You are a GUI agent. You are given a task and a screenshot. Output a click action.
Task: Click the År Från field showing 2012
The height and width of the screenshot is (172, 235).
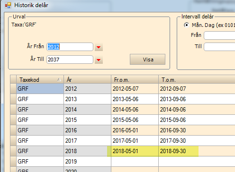[70, 47]
